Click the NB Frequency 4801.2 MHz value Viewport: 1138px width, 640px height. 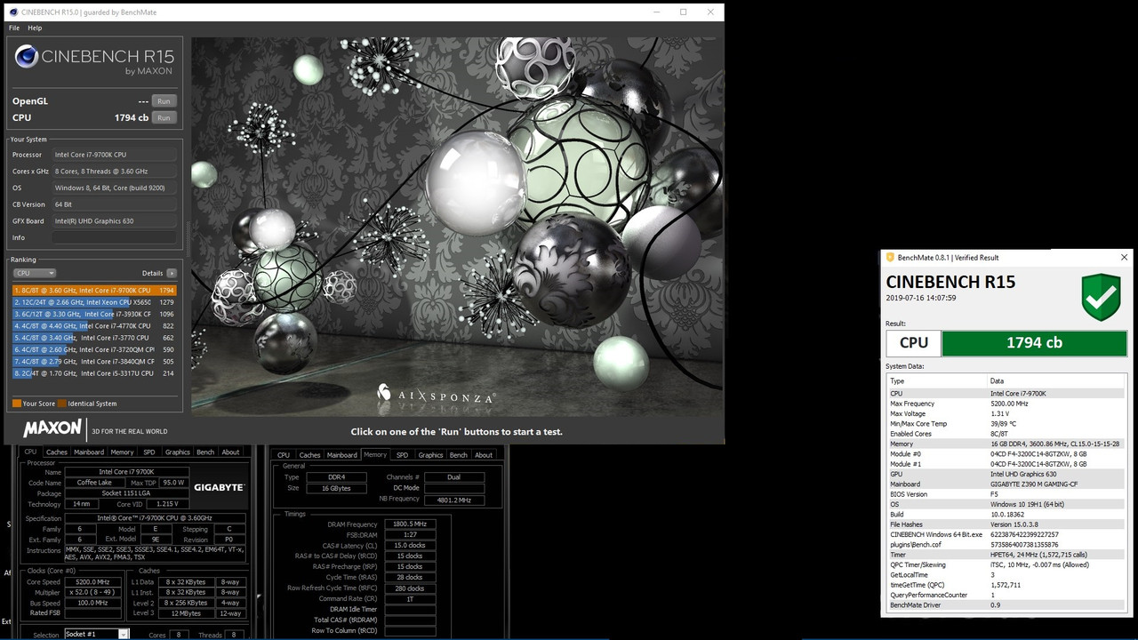[453, 500]
